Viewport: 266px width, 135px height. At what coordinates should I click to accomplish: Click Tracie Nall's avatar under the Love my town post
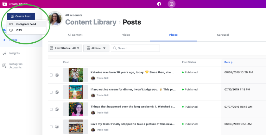point(93,130)
